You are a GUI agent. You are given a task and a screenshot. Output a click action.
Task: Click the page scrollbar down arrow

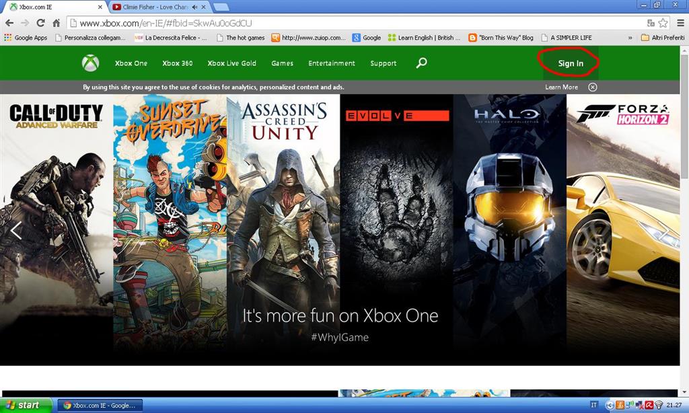pyautogui.click(x=684, y=392)
